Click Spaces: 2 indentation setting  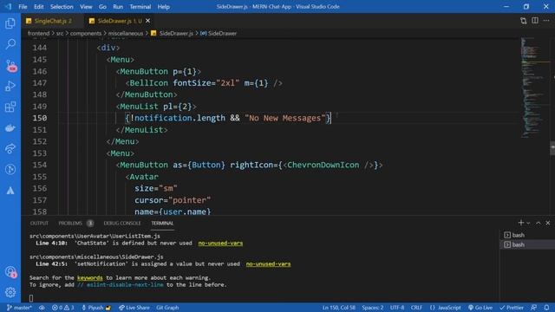[372, 308]
